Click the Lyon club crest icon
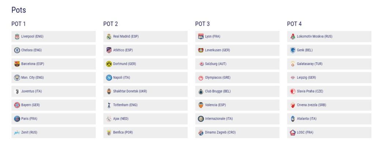The width and height of the screenshot is (375, 148). 201,37
